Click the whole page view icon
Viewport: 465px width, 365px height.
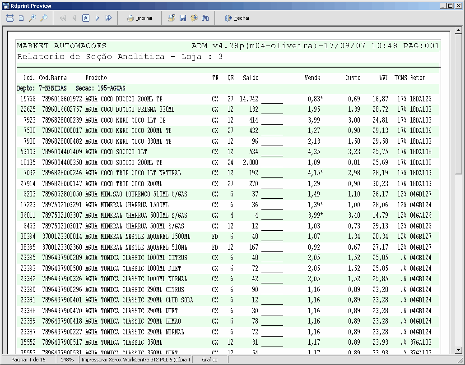tap(21, 18)
